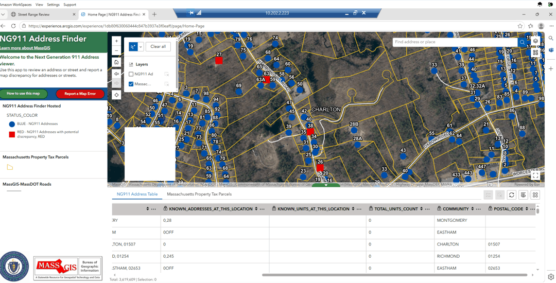Open the table actions grid icon
Viewport: 556px width, 283px height.
pos(535,195)
